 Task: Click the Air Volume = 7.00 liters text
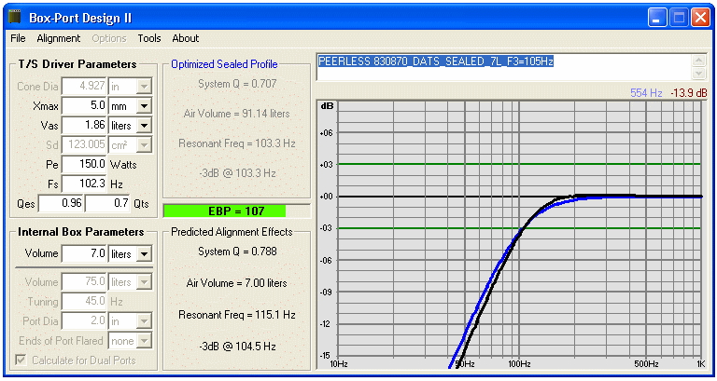click(x=237, y=283)
